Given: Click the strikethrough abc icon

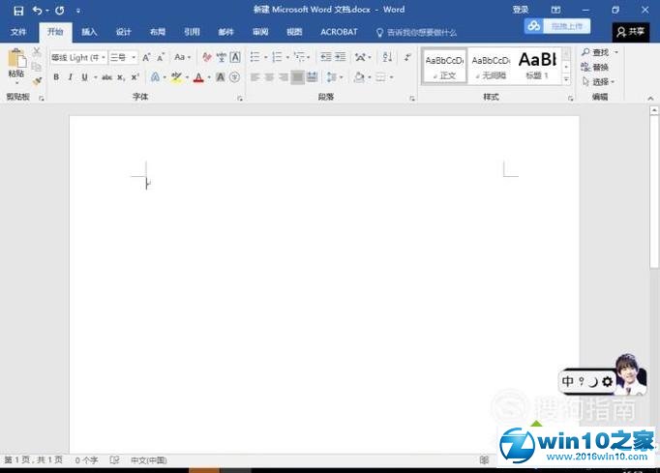Looking at the screenshot, I should click(105, 77).
